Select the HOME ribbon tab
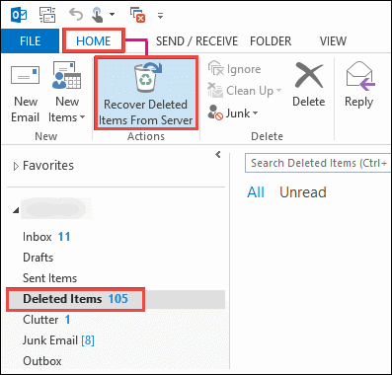The image size is (392, 375). coord(94,40)
